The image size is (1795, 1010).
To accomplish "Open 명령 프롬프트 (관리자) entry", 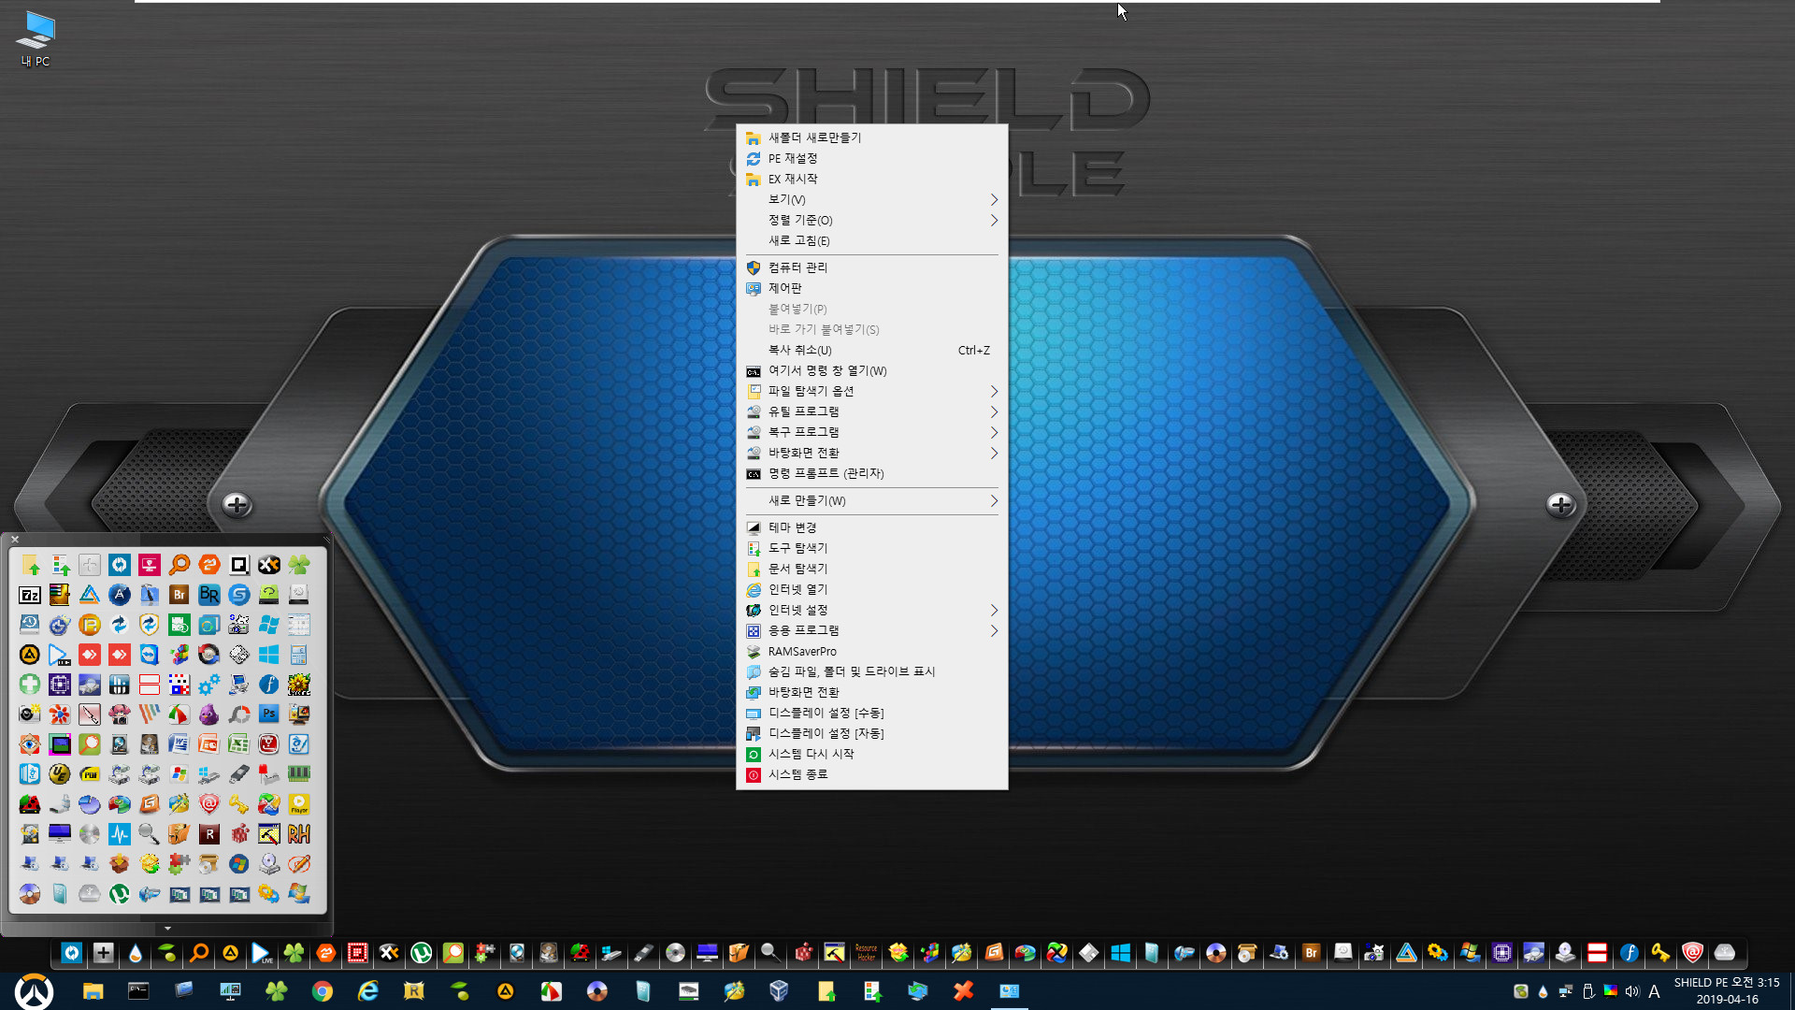I will 872,473.
